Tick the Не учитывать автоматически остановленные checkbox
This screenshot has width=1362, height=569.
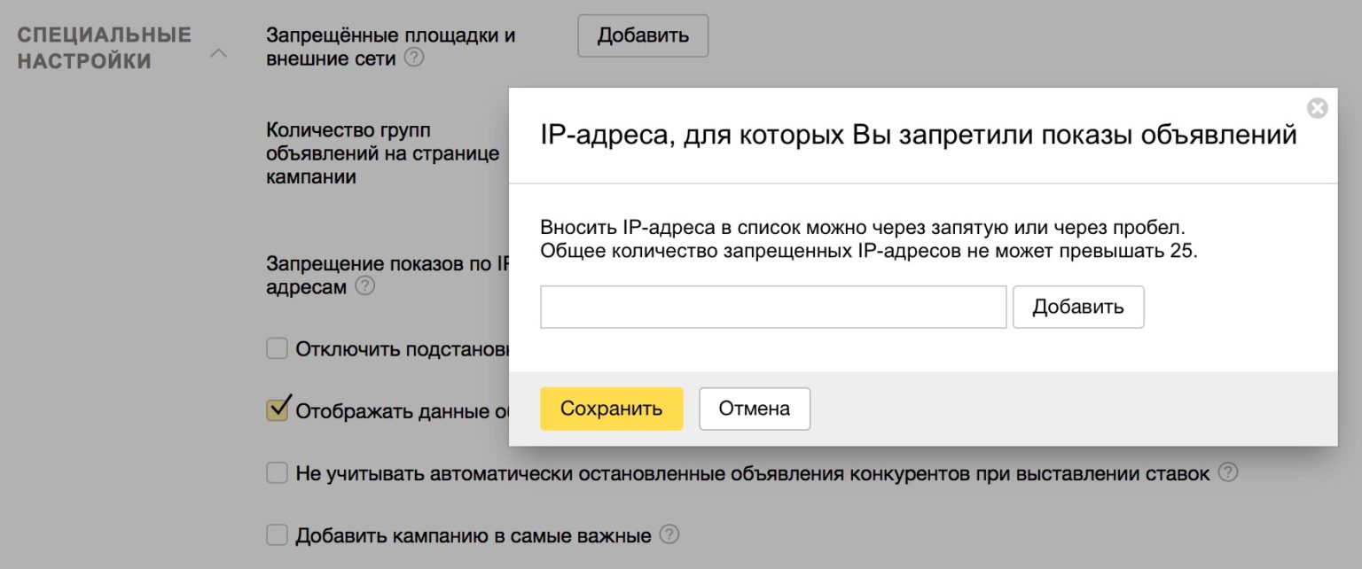point(278,473)
